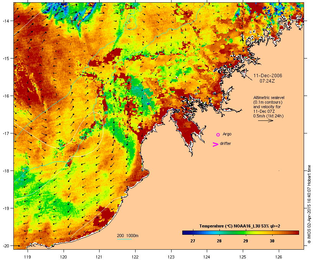
Task: Click longitude axis label '120'
Action: pos(64,257)
